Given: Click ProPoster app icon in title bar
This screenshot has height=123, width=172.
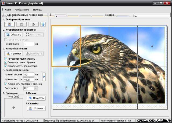Looking at the screenshot, I should click(x=3, y=3).
